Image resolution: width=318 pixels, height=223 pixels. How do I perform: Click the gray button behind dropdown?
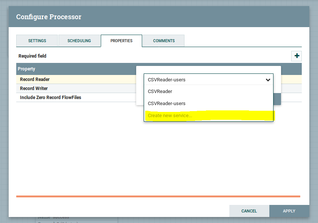point(277,99)
